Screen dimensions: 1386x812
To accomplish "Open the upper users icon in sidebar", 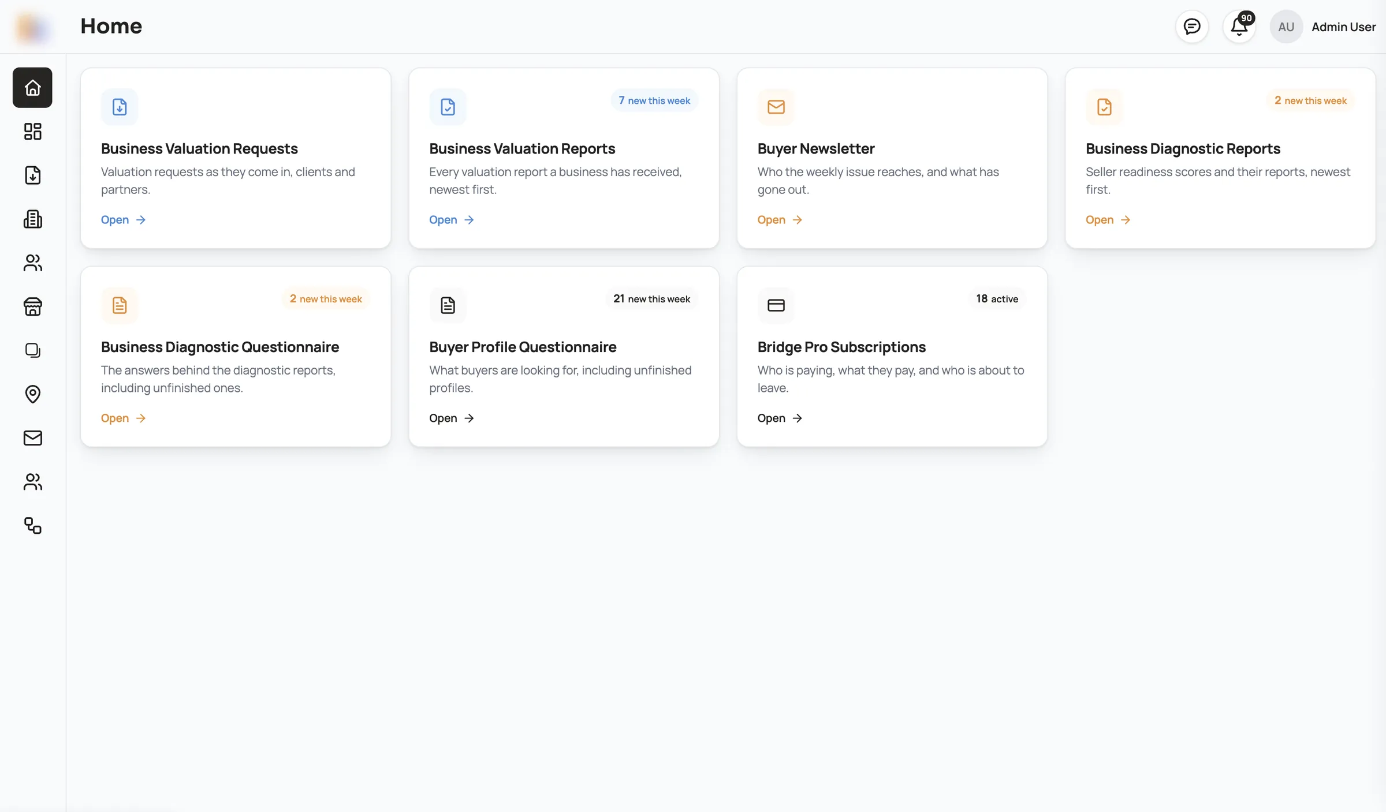I will 32,263.
